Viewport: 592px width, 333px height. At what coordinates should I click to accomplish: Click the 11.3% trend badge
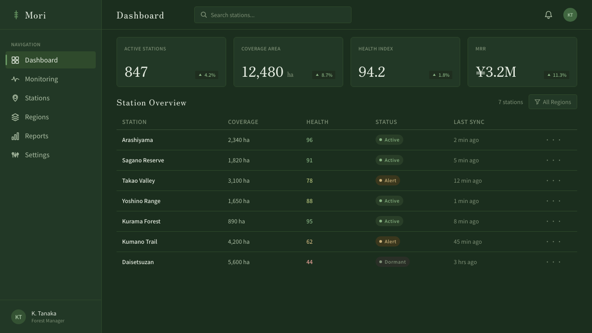556,75
